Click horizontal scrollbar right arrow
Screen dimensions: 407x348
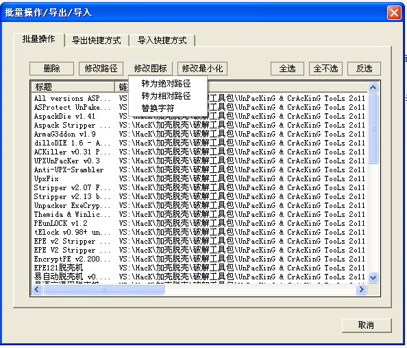pos(361,289)
